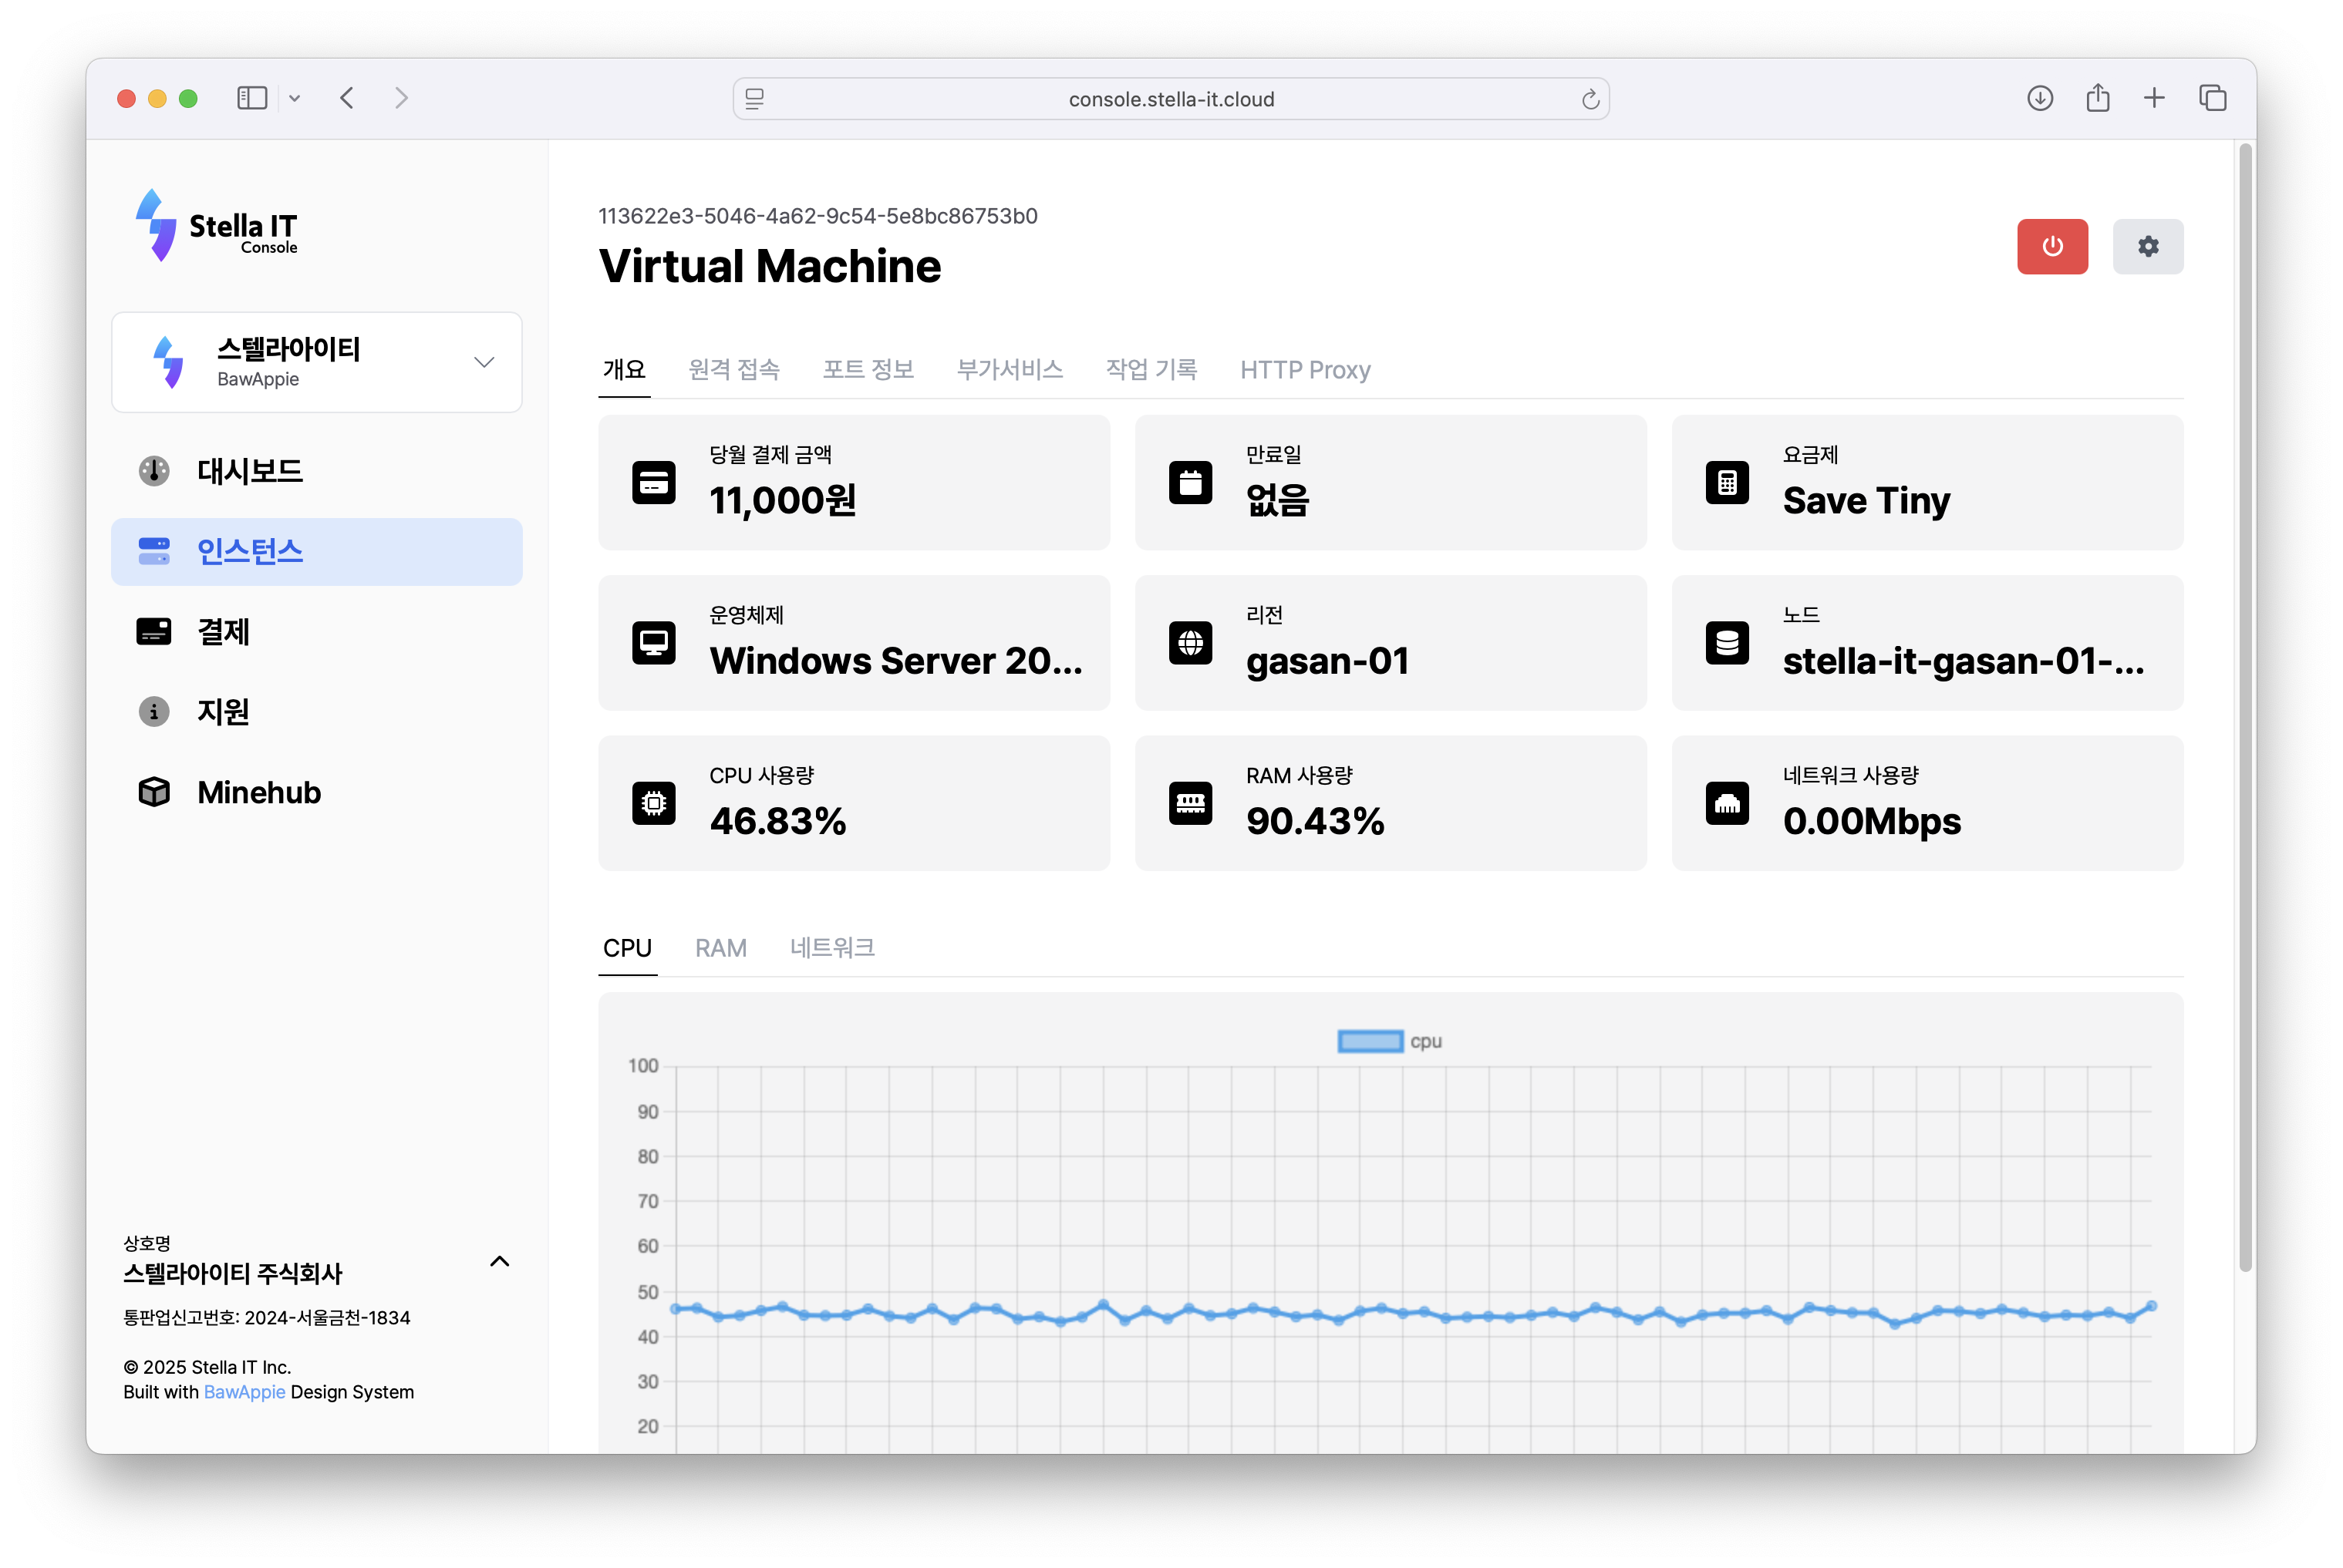2343x1568 pixels.
Task: Follow the BawAppie link
Action: 244,1392
